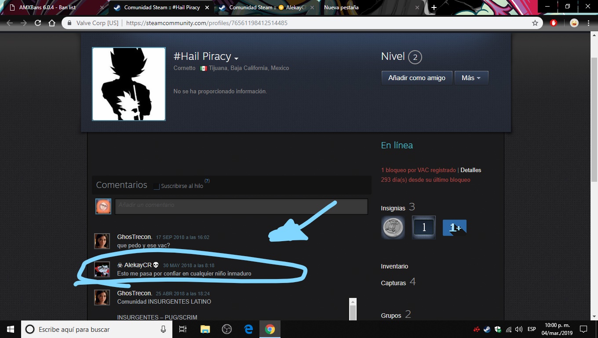Go to the browser home page icon
598x338 pixels.
[x=52, y=23]
